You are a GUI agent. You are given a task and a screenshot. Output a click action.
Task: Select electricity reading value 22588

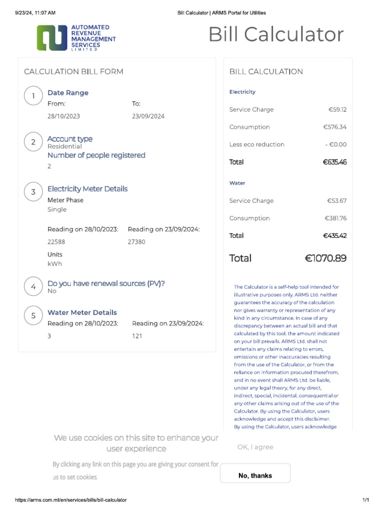(56, 241)
